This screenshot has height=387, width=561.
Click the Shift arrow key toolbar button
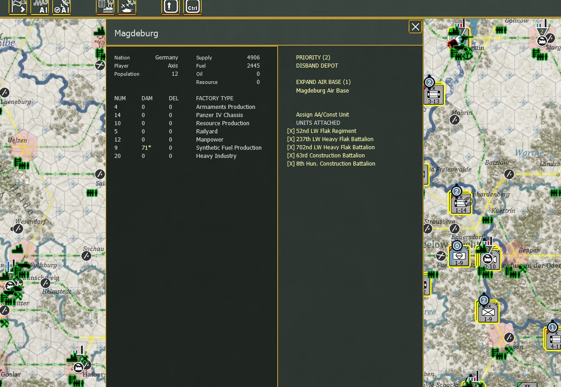[170, 7]
